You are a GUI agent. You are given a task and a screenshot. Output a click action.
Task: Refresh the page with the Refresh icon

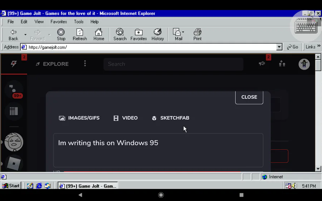(80, 35)
